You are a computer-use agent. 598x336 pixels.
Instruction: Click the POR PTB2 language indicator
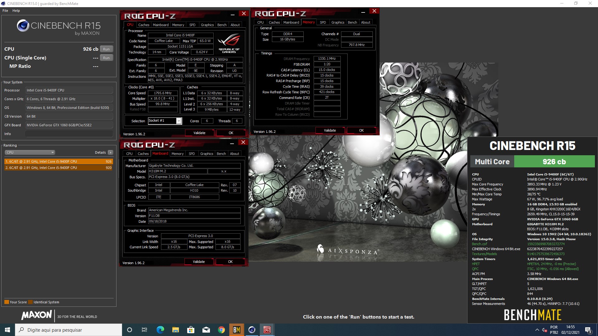[554, 330]
